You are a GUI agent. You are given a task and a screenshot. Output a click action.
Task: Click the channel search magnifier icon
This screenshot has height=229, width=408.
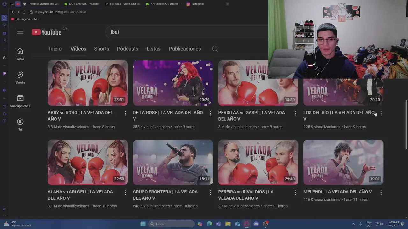point(215,49)
